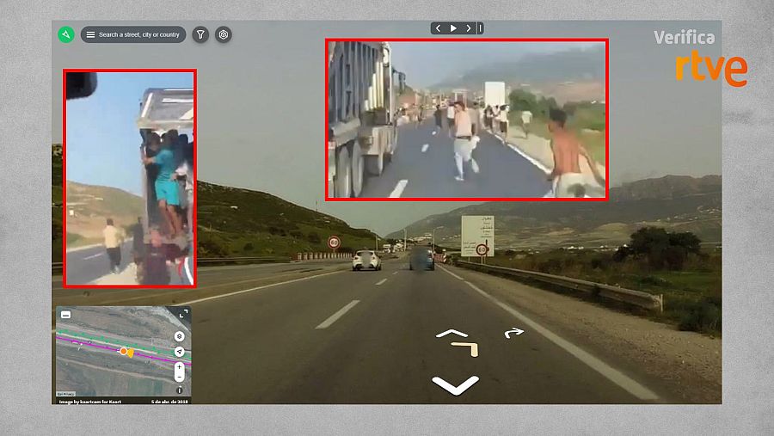
Task: Click the Esri Privacy link on minimap
Action: click(x=65, y=394)
